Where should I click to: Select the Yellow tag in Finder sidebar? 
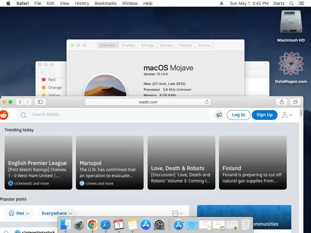click(51, 95)
